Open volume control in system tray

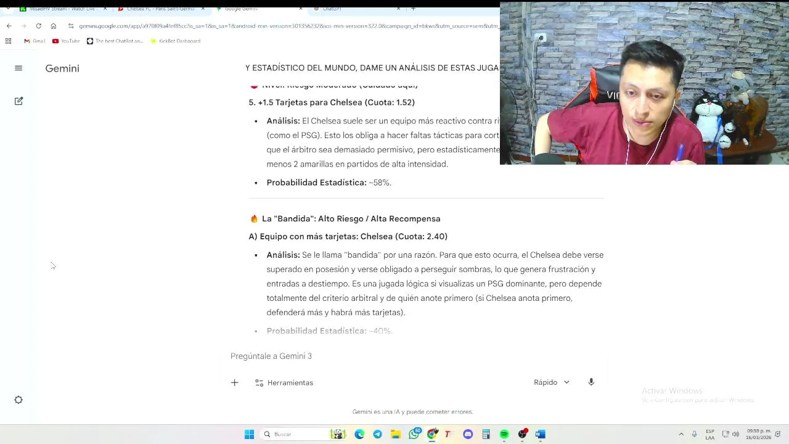[x=735, y=434]
